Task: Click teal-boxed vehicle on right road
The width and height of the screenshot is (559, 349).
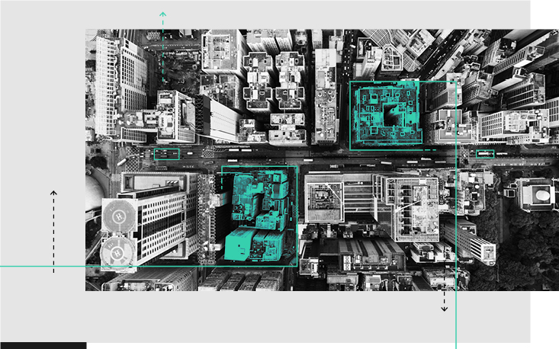Action: click(485, 154)
